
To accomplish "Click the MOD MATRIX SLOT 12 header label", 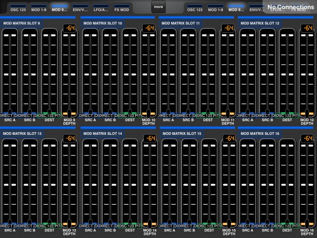I will click(x=260, y=23).
